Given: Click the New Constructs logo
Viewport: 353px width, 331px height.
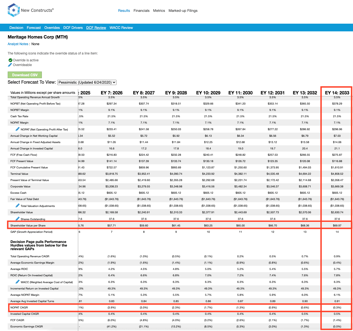Looking at the screenshot, I should point(31,10).
